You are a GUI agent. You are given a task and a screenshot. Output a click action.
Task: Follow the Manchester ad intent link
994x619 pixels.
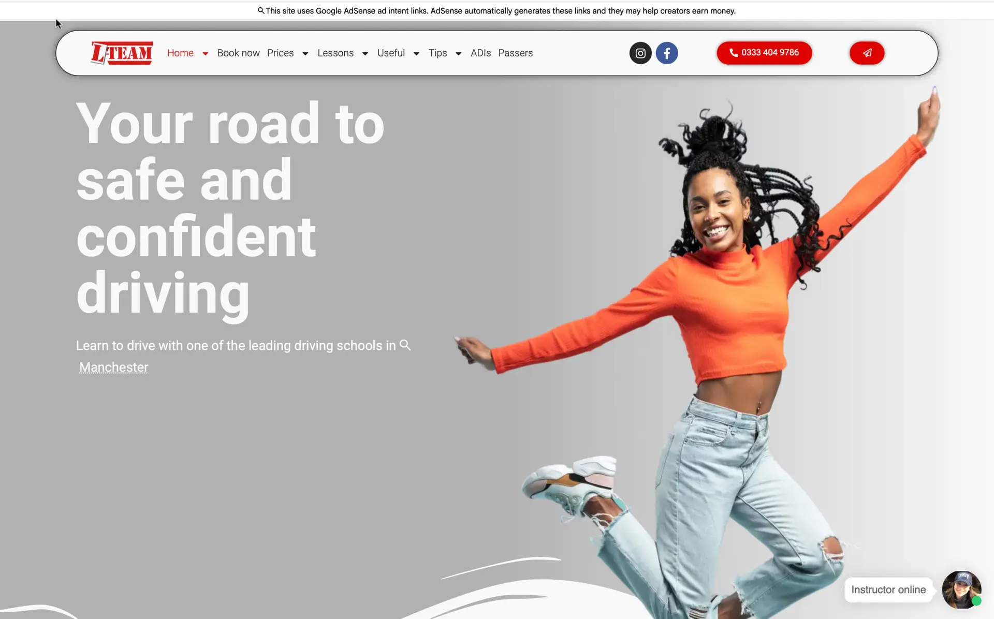(x=113, y=367)
